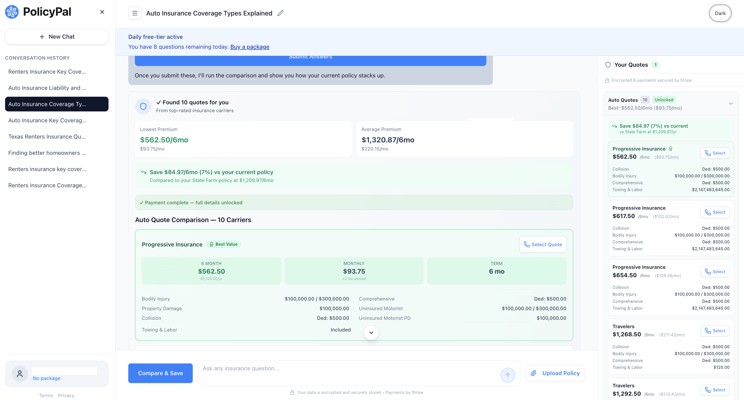This screenshot has width=744, height=400.
Task: Click Select Quote on the Best Value card
Action: (x=543, y=244)
